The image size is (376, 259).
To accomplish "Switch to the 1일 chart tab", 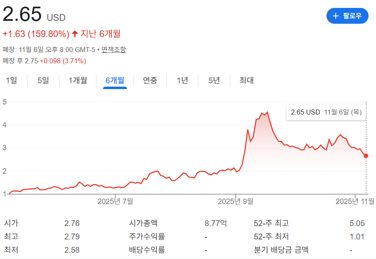I will (12, 80).
